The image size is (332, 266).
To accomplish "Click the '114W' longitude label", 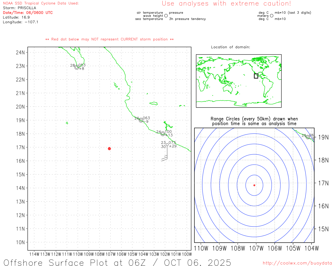I will coord(34,254).
